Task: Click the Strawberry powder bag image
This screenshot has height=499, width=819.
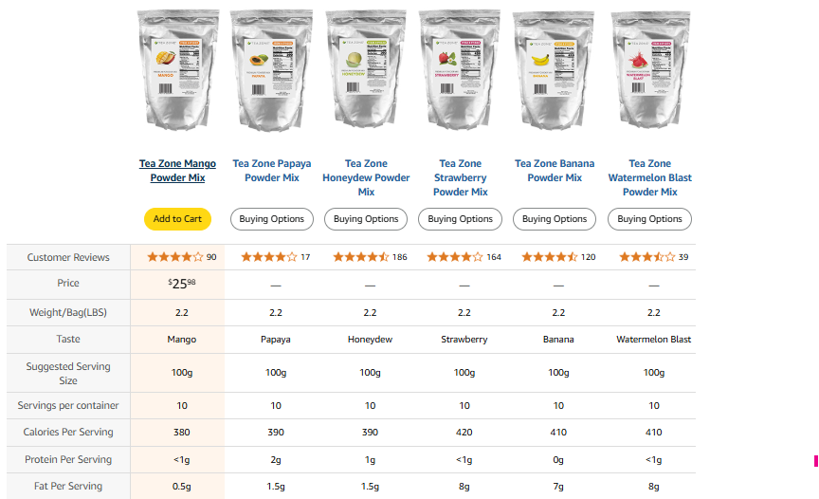Action: [461, 71]
